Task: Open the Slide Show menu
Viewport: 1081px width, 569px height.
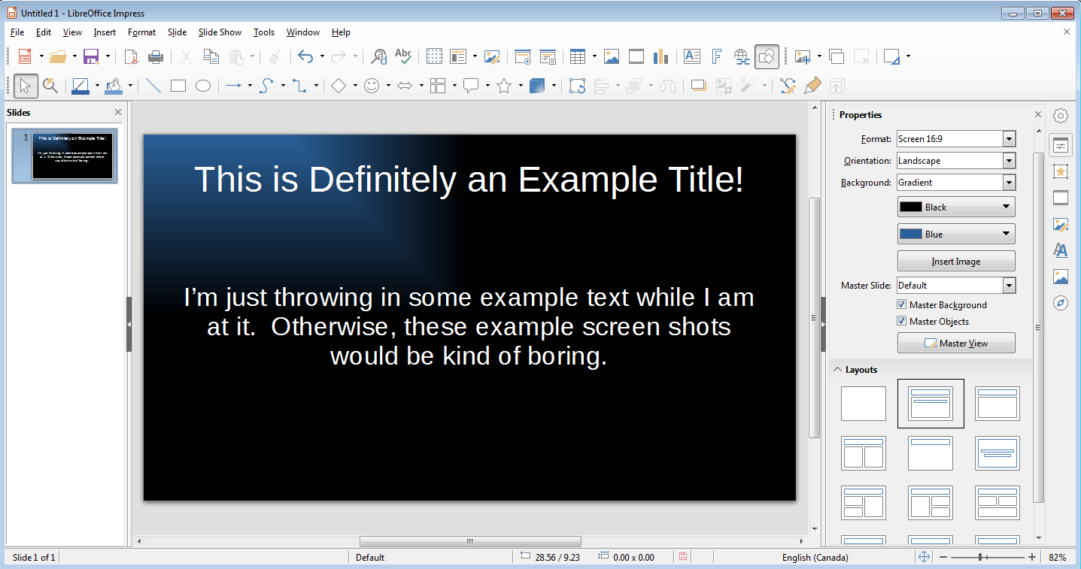Action: click(220, 32)
